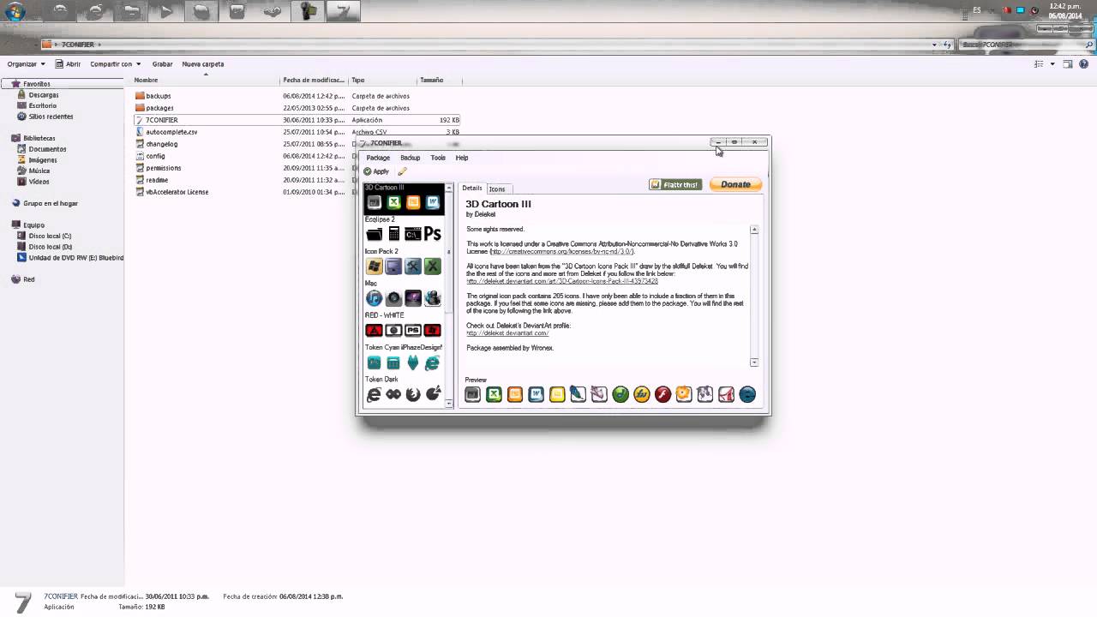Select the 3D Cartoon III package

[x=405, y=198]
